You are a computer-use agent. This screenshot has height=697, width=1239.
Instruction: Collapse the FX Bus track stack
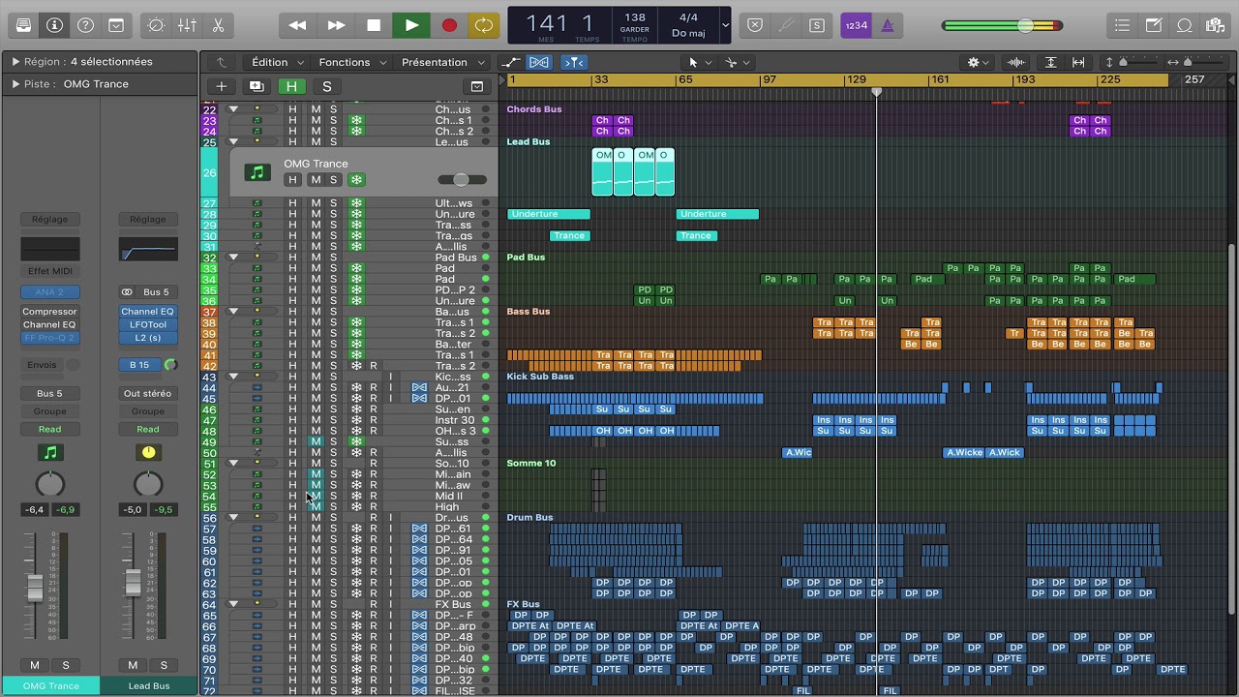pyautogui.click(x=233, y=604)
